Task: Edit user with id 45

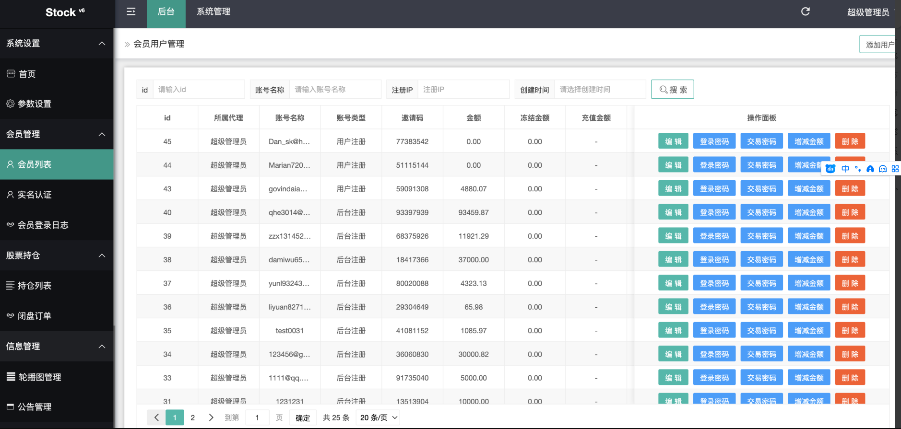Action: coord(673,141)
